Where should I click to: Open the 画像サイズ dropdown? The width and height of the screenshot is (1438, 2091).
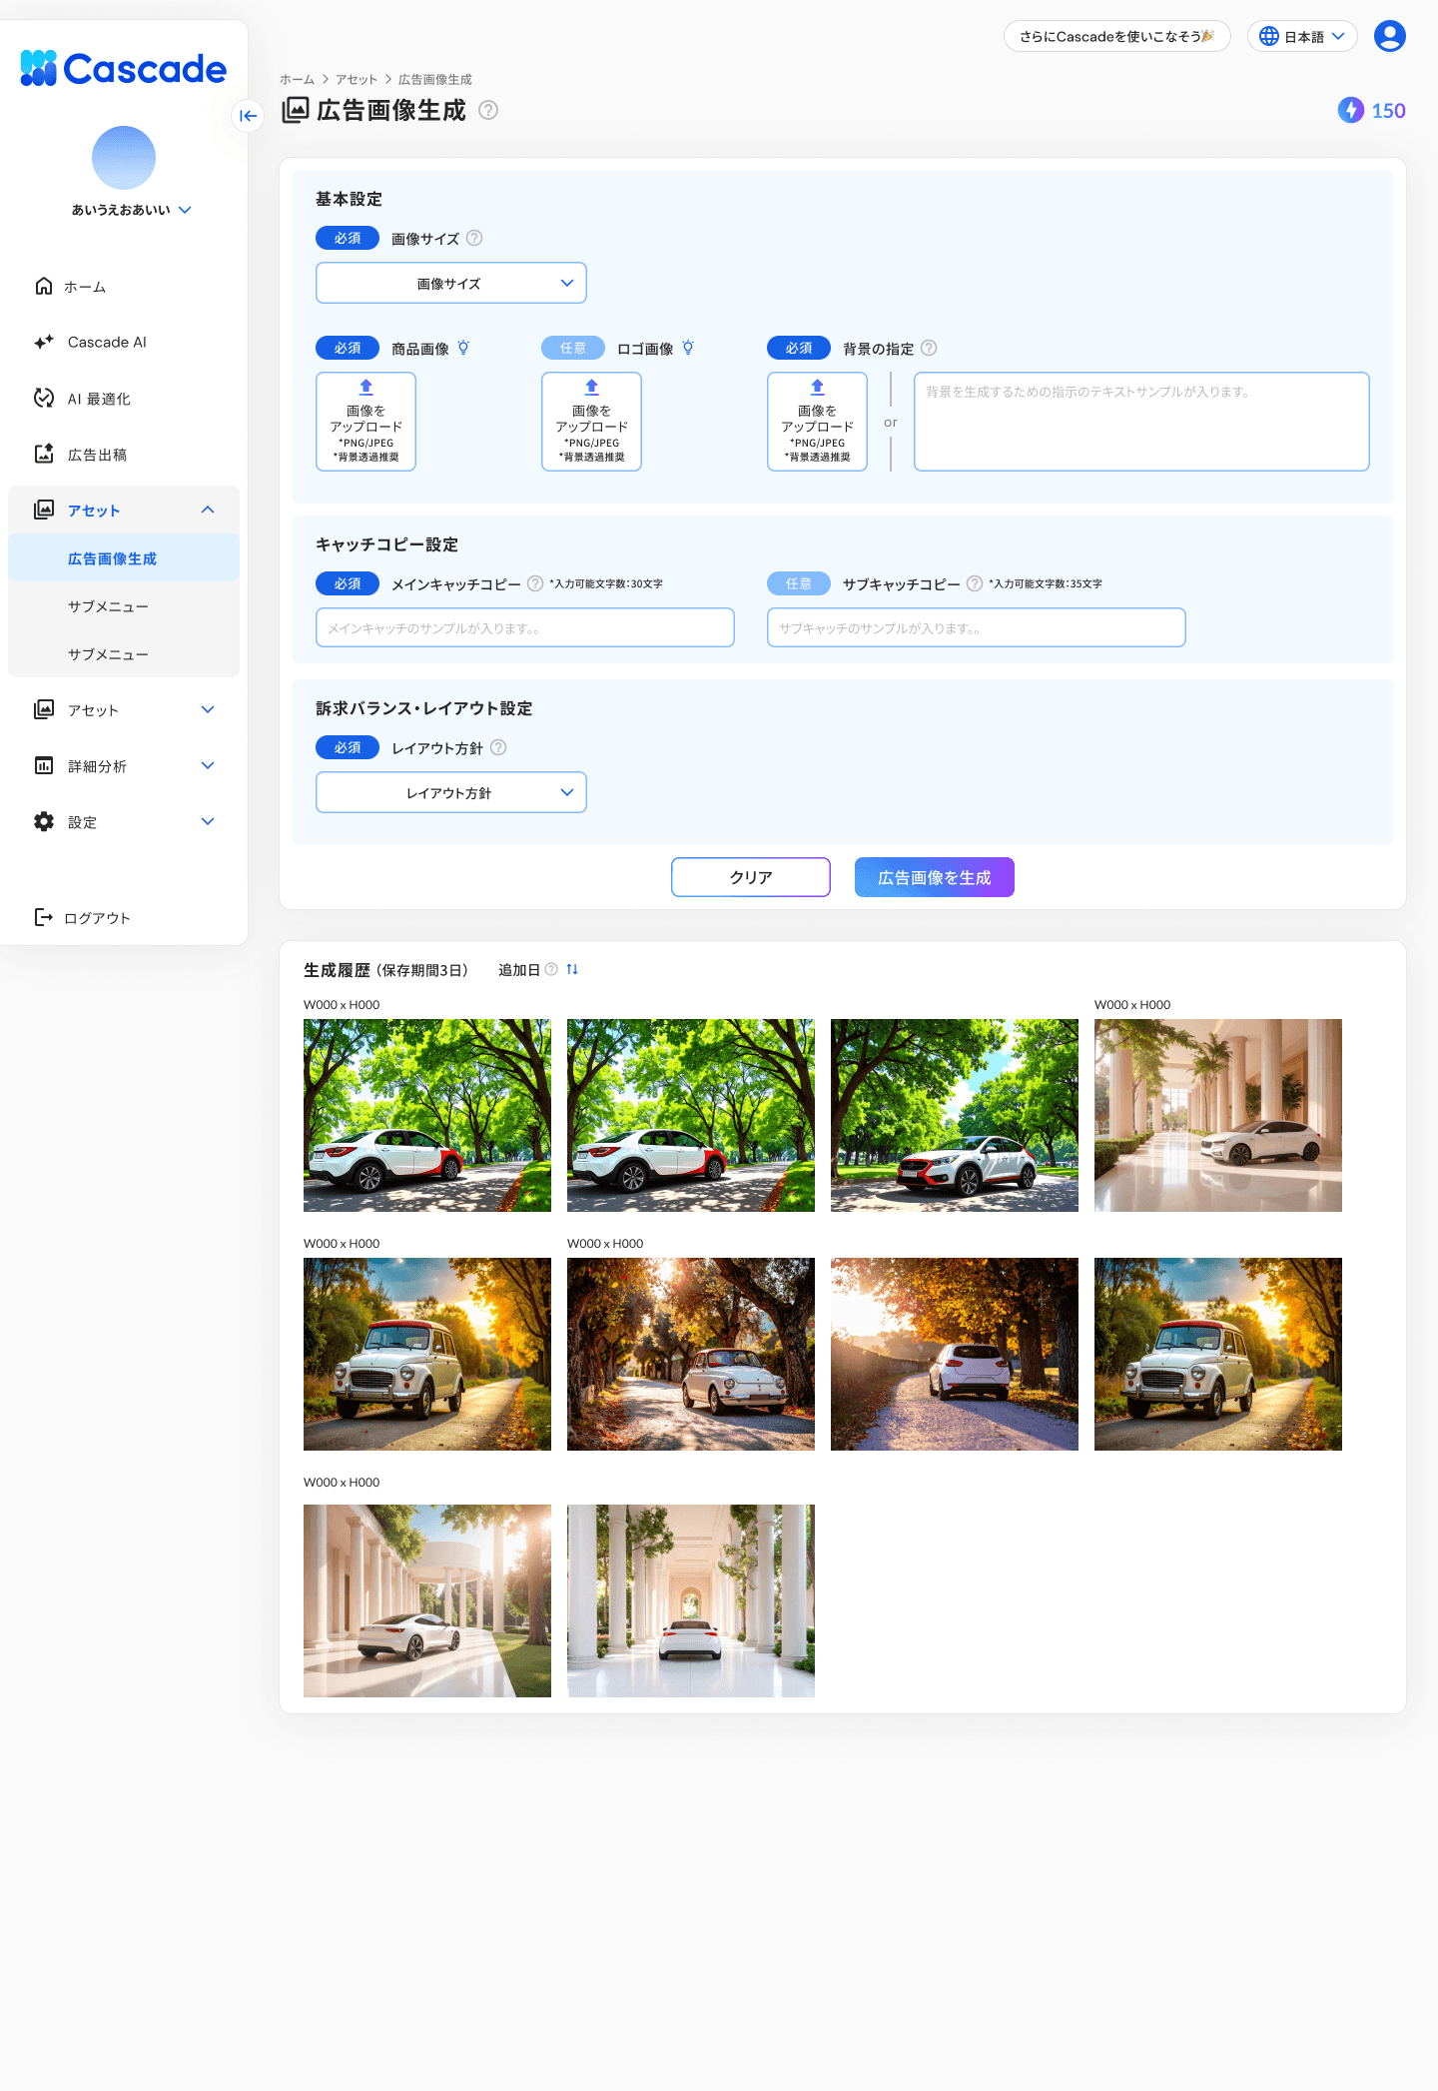pyautogui.click(x=451, y=283)
